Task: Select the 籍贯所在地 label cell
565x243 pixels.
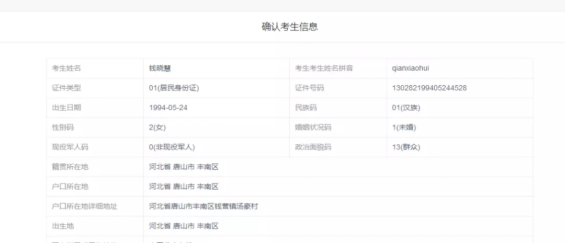Action: point(95,167)
